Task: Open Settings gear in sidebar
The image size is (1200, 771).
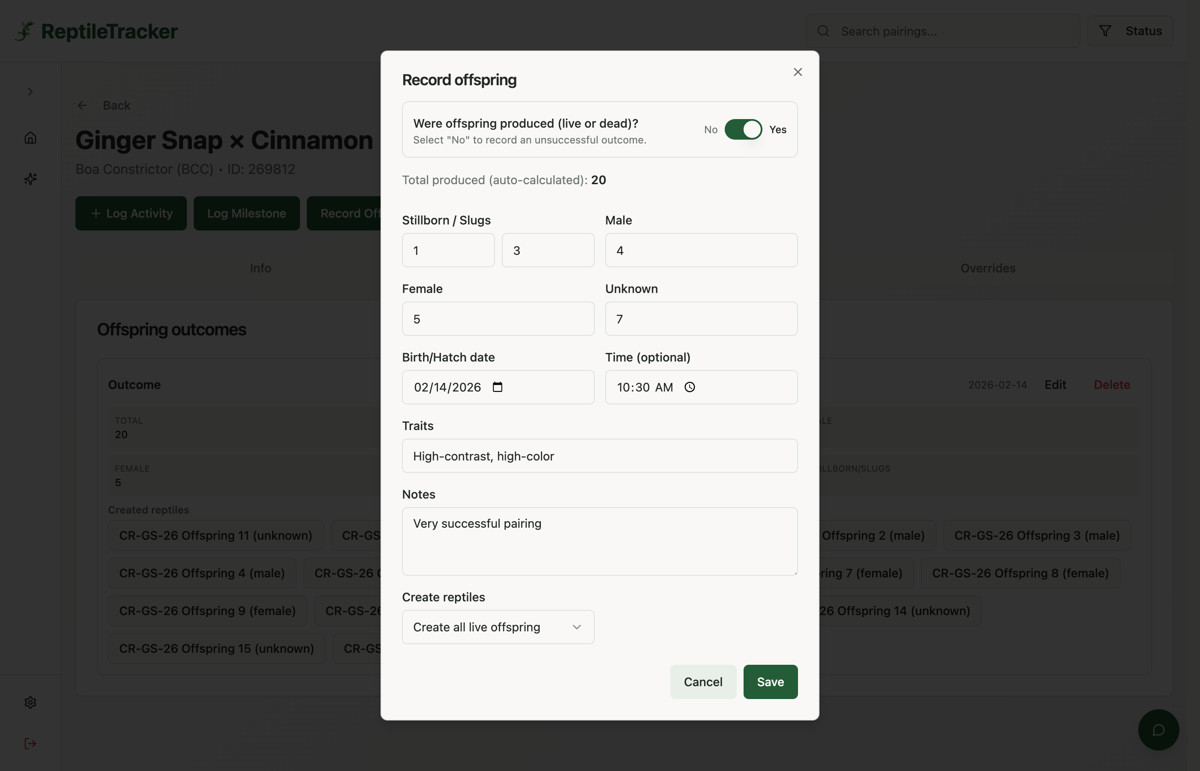Action: [x=30, y=702]
